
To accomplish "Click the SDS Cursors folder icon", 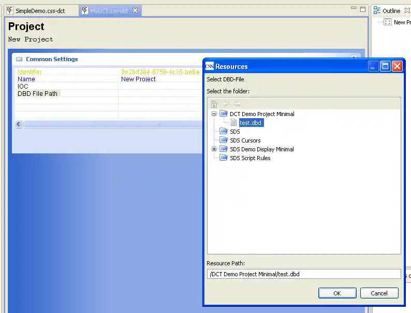I will 224,140.
